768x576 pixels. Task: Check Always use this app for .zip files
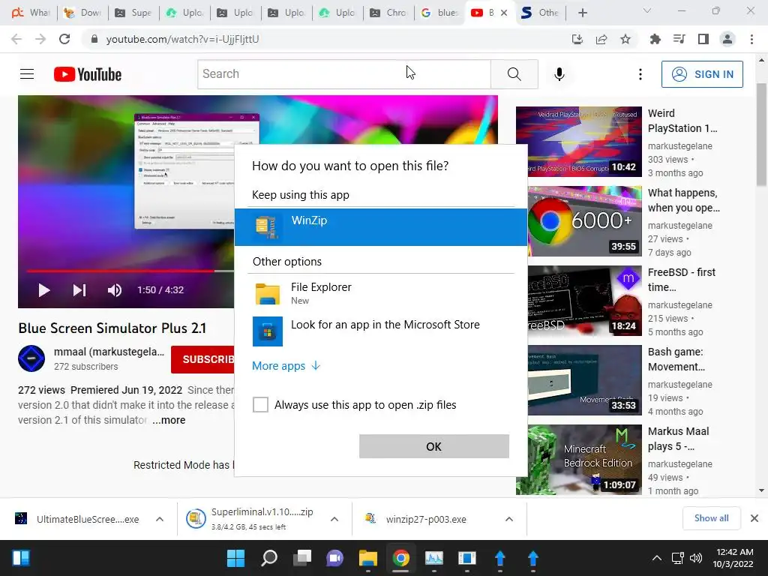pyautogui.click(x=260, y=405)
